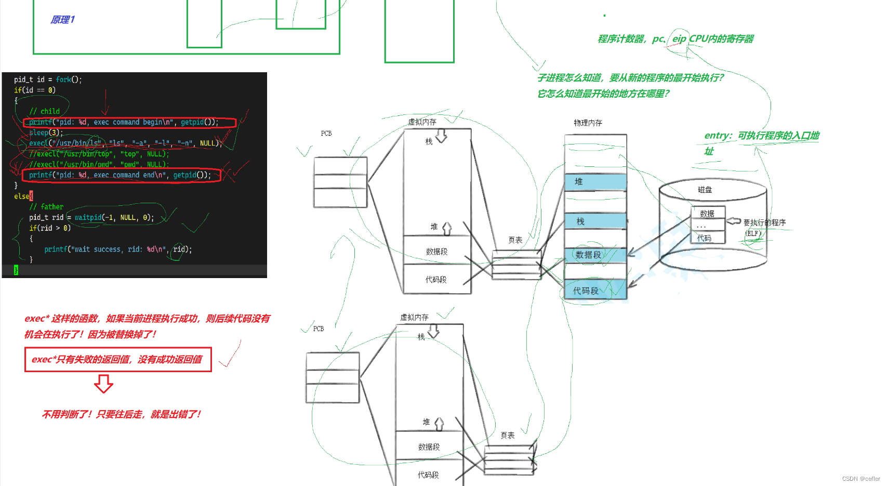Click the 物理内存 label

click(x=588, y=123)
